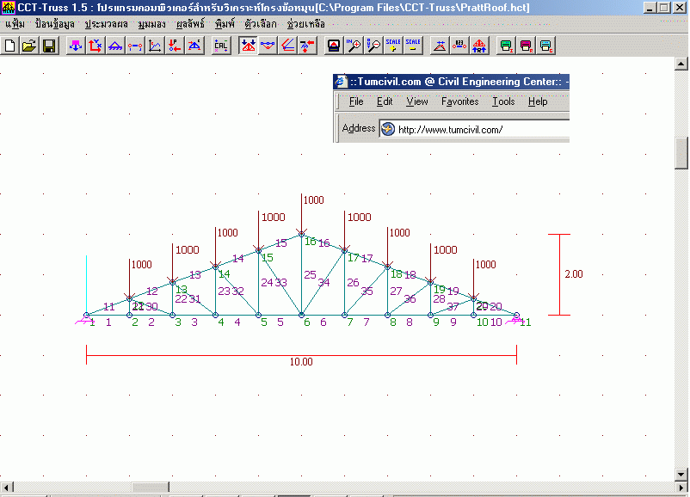Click the horizontal scrollbar thumb
This screenshot has width=690, height=497.
click(150, 487)
